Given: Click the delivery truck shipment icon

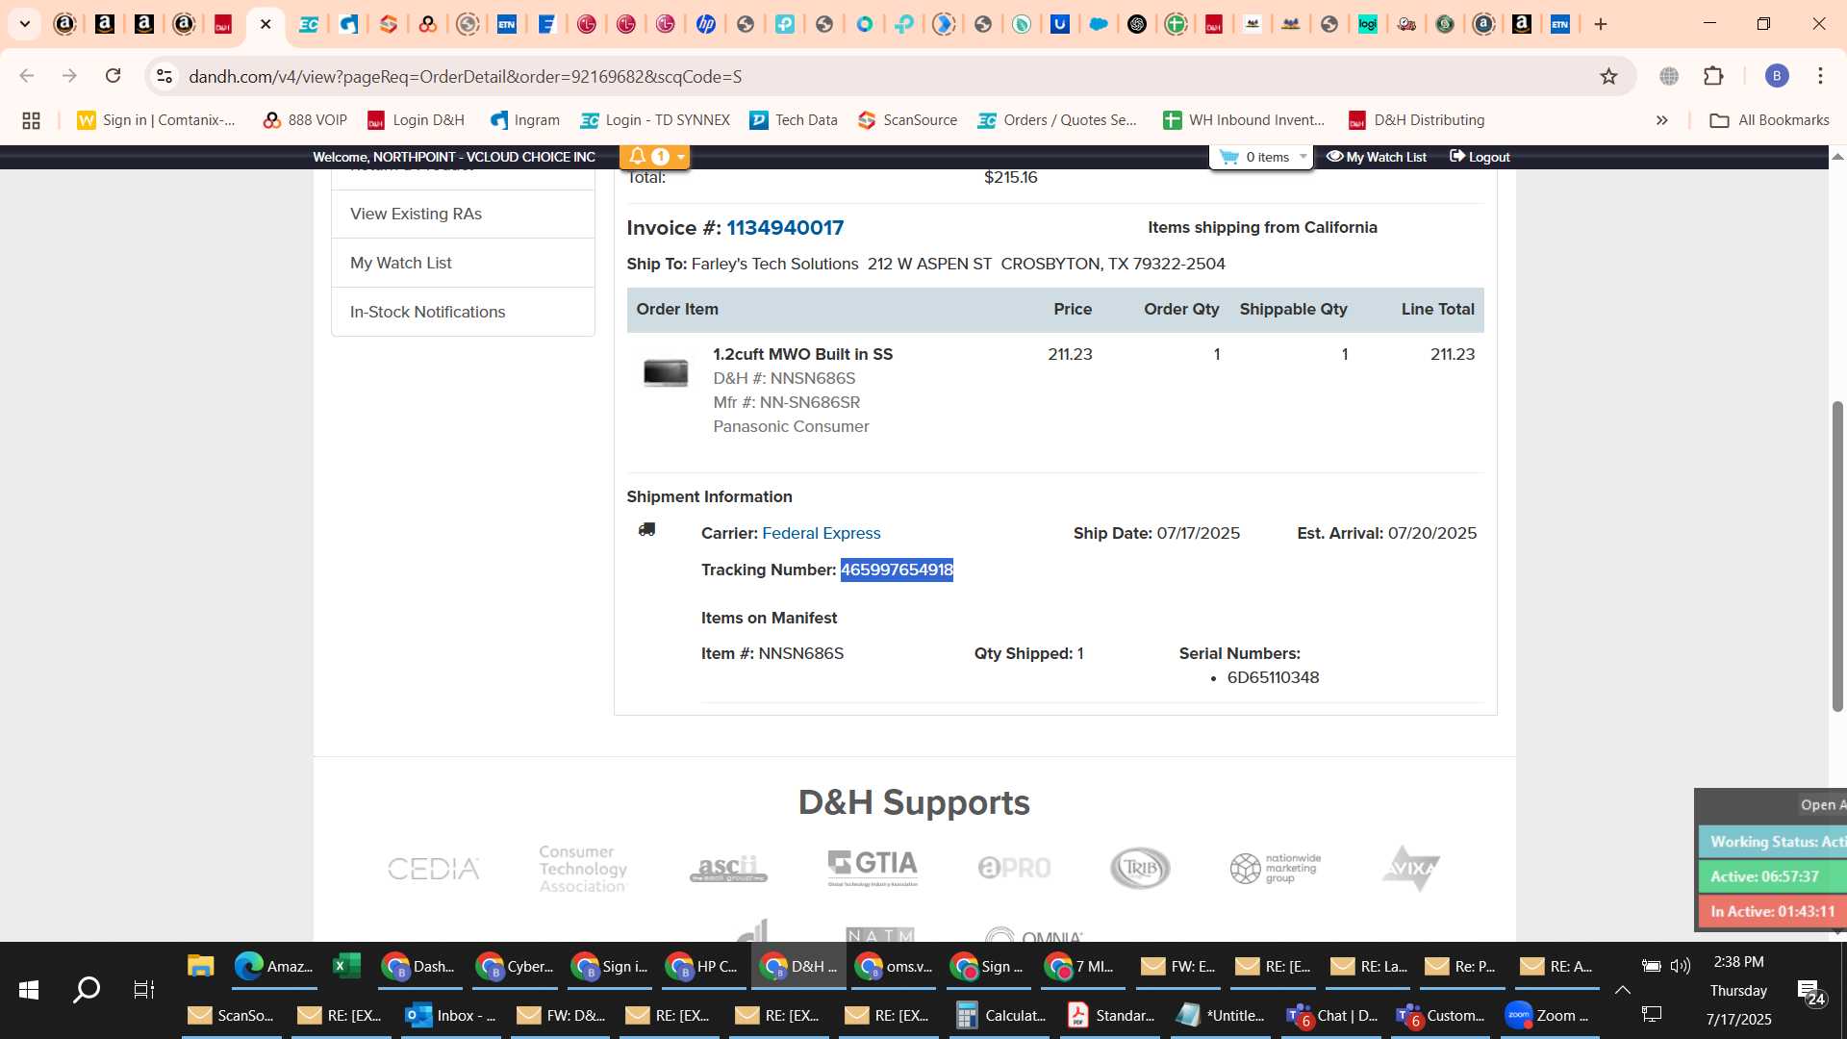Looking at the screenshot, I should [x=647, y=530].
